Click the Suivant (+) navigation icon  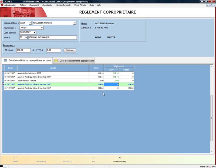(x=67, y=159)
